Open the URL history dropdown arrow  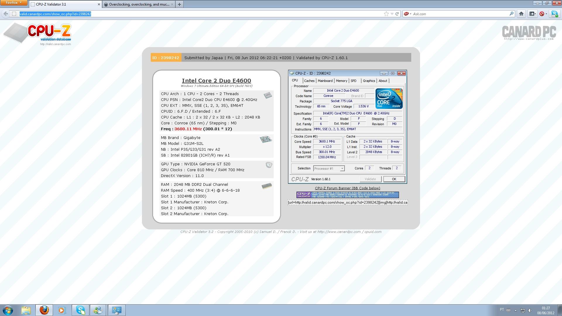pyautogui.click(x=392, y=14)
